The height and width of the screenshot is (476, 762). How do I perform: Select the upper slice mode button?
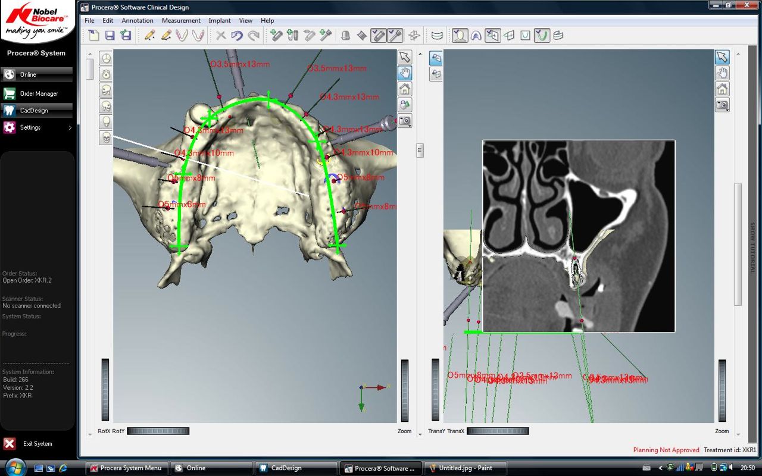click(436, 58)
